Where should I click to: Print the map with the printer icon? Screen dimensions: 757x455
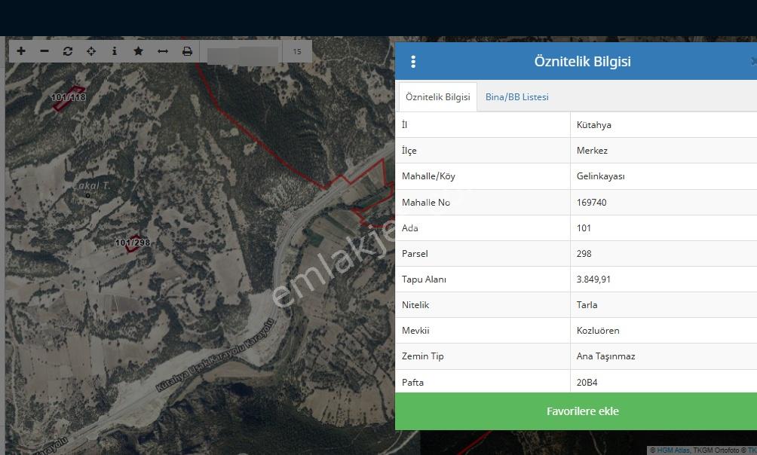point(187,51)
